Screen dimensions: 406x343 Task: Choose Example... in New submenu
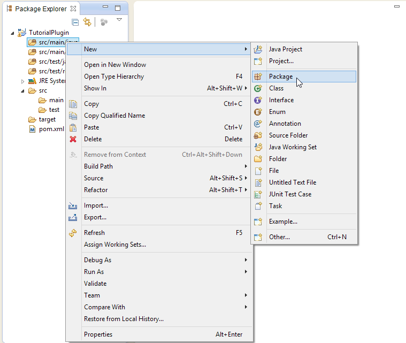304,222
